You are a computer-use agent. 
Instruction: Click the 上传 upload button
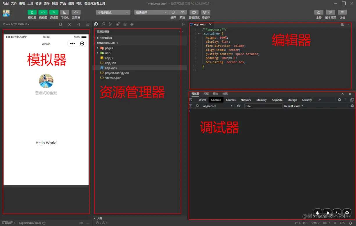tap(319, 12)
